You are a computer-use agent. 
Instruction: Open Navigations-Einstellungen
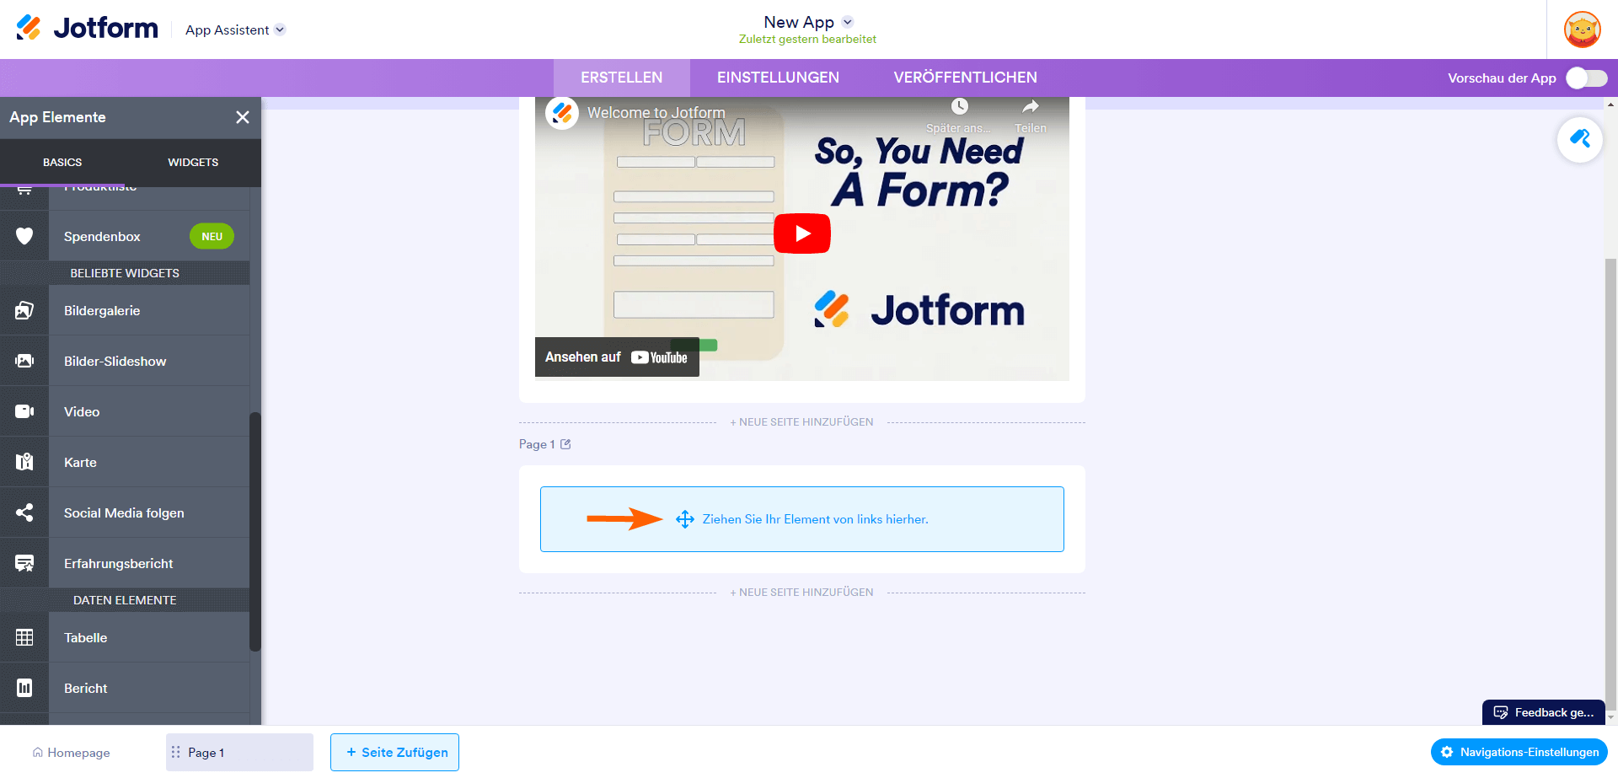tap(1519, 752)
